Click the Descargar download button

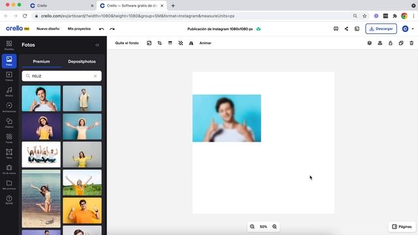381,29
